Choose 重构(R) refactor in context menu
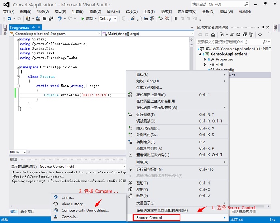The width and height of the screenshot is (280, 223). click(178, 75)
